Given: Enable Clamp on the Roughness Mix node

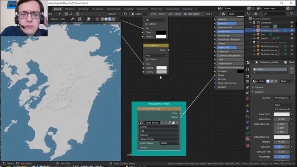Looking at the screenshot, I should point(147,59).
